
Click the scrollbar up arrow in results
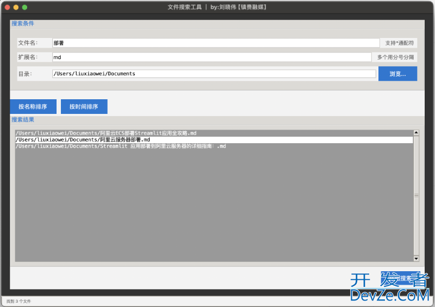pos(417,132)
